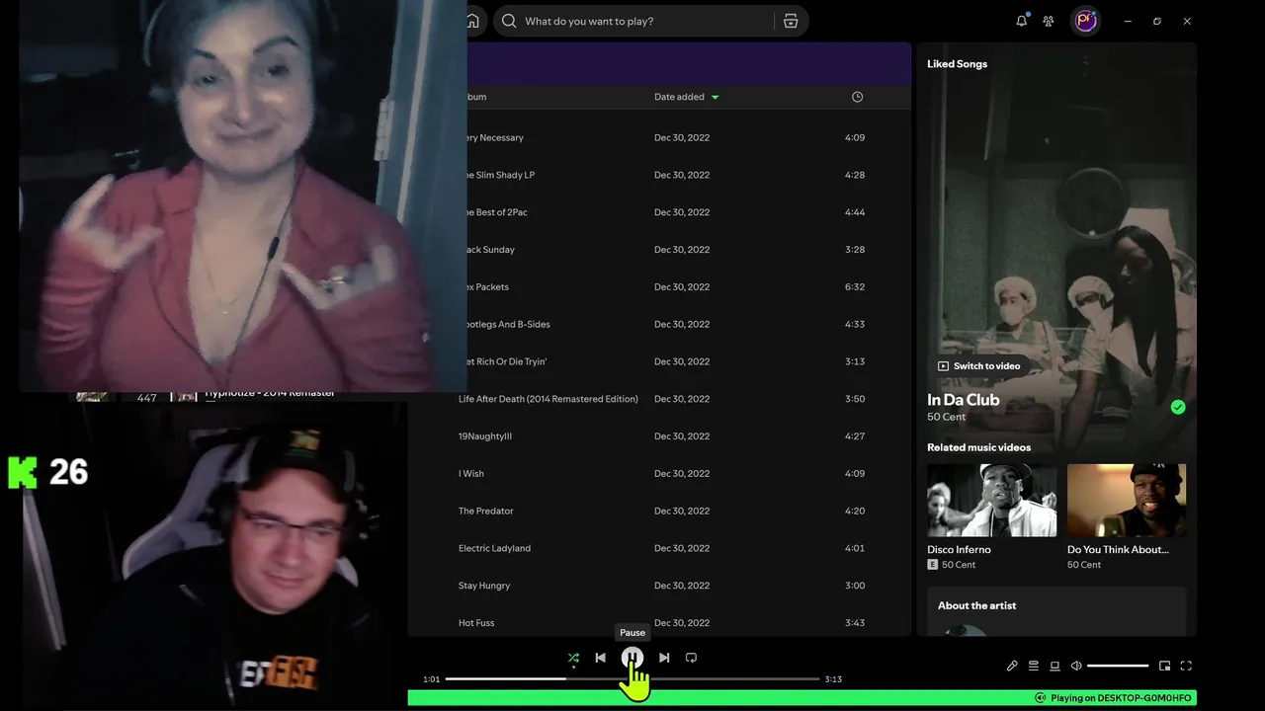The image size is (1265, 711).
Task: Adjust the volume slider
Action: (1118, 666)
